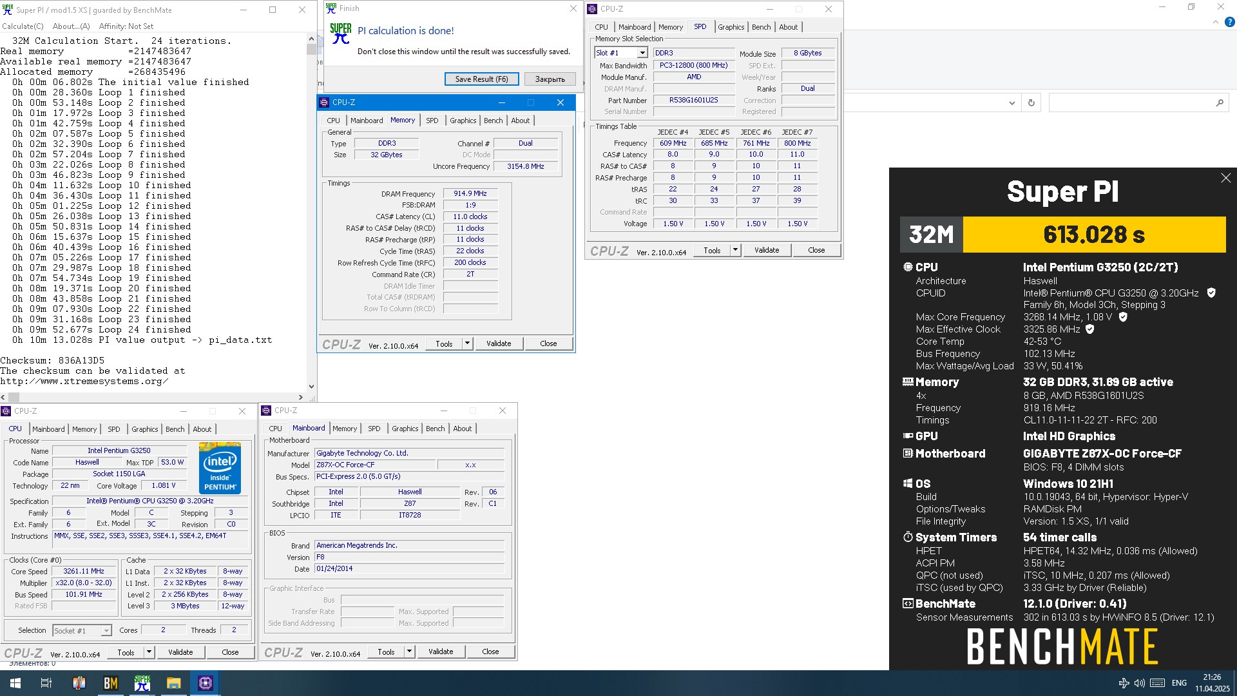Open Tools dropdown arrow in Mainboard CPU-Z window
Screen dimensions: 1237x696
(x=409, y=652)
